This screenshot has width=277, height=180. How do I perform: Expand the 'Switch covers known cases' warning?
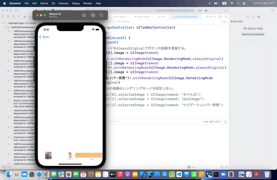tap(8, 100)
